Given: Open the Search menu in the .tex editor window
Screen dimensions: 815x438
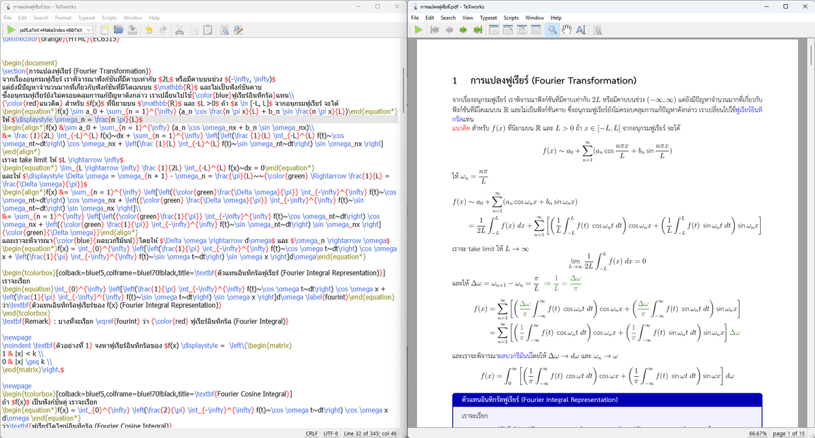Looking at the screenshot, I should click(41, 18).
